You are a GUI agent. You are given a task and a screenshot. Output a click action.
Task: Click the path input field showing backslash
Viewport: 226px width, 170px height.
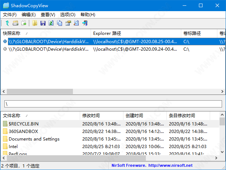(113, 104)
